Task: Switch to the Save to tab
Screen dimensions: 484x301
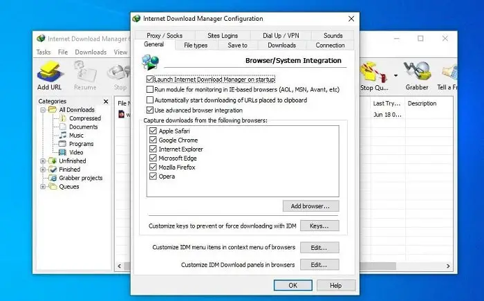Action: 237,45
